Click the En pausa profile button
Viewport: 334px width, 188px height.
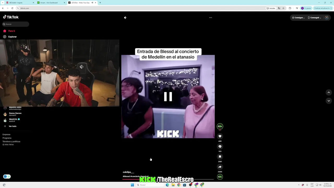pyautogui.click(x=306, y=8)
